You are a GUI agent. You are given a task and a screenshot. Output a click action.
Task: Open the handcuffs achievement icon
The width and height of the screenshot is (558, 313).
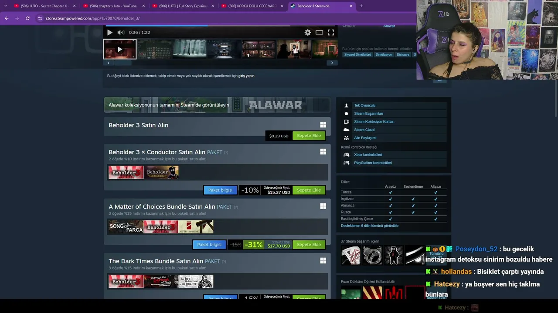pos(372,255)
